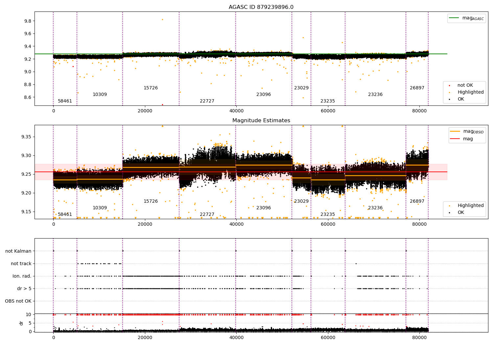Click the 9.20 y-axis tick label
This screenshot has height=345, width=493.
pos(26,193)
